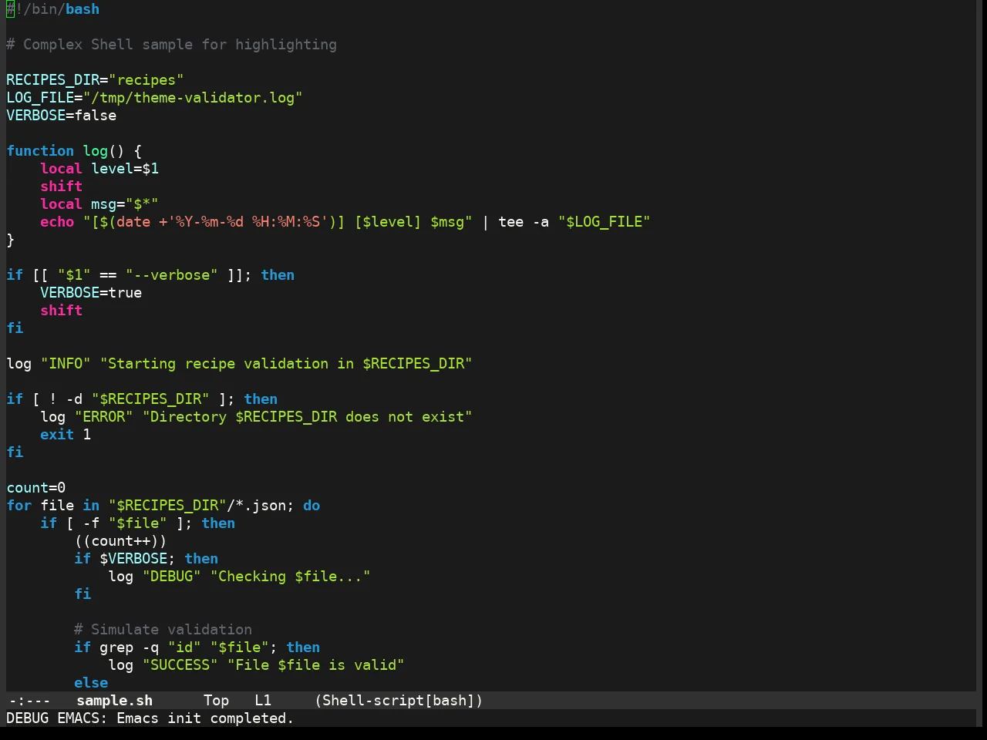Click the sample.sh buffer name in mode line
The width and height of the screenshot is (987, 740).
(x=114, y=701)
